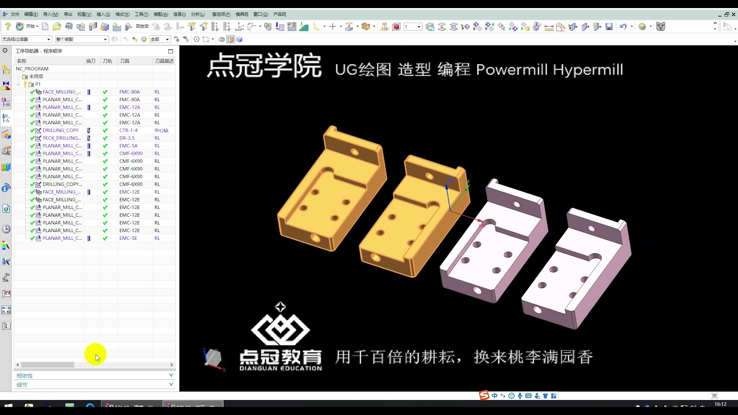Select the PECK_DRILLING operation row
738x415 pixels.
[x=62, y=138]
